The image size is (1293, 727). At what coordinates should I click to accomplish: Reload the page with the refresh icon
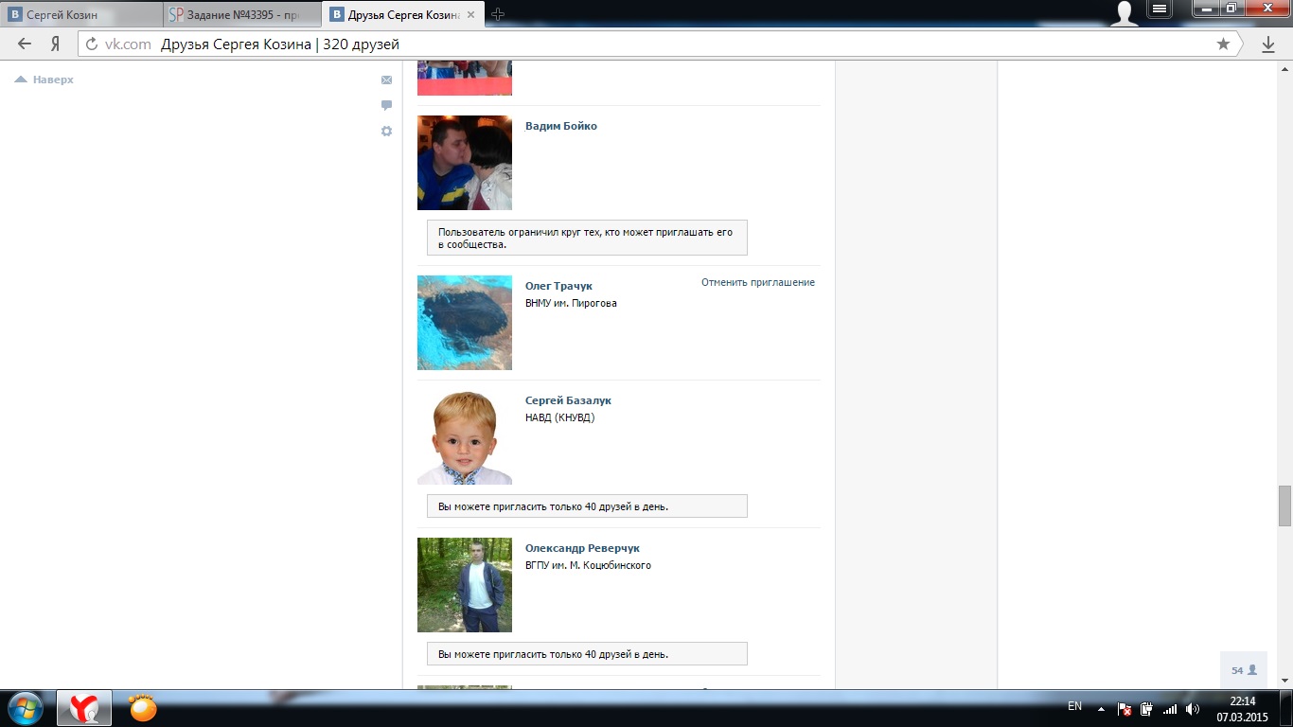(x=92, y=44)
